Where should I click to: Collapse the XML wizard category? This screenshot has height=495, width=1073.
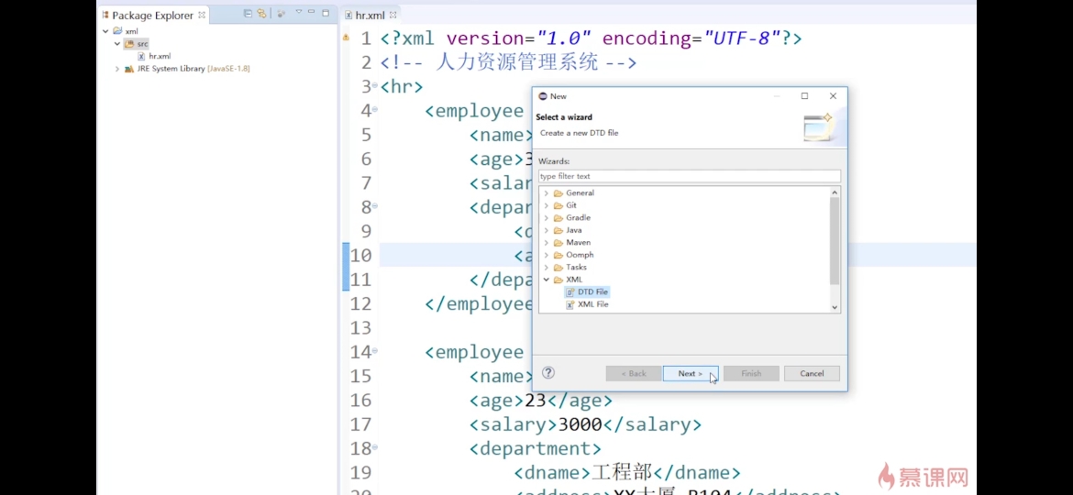pyautogui.click(x=546, y=280)
